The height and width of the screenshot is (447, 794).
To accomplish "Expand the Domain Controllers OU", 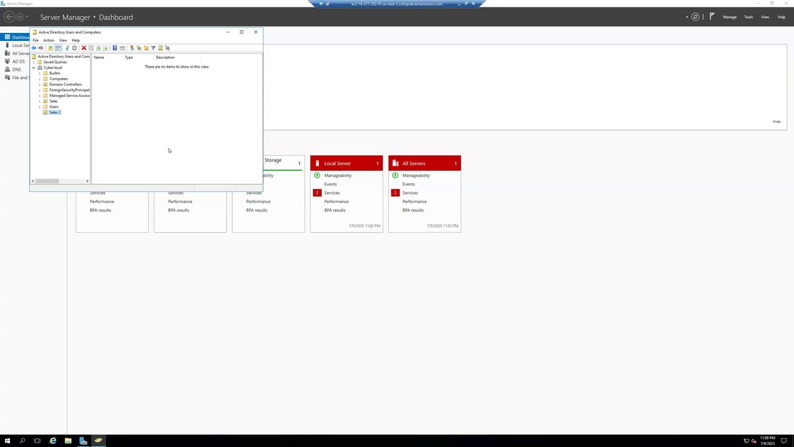I will pyautogui.click(x=40, y=84).
